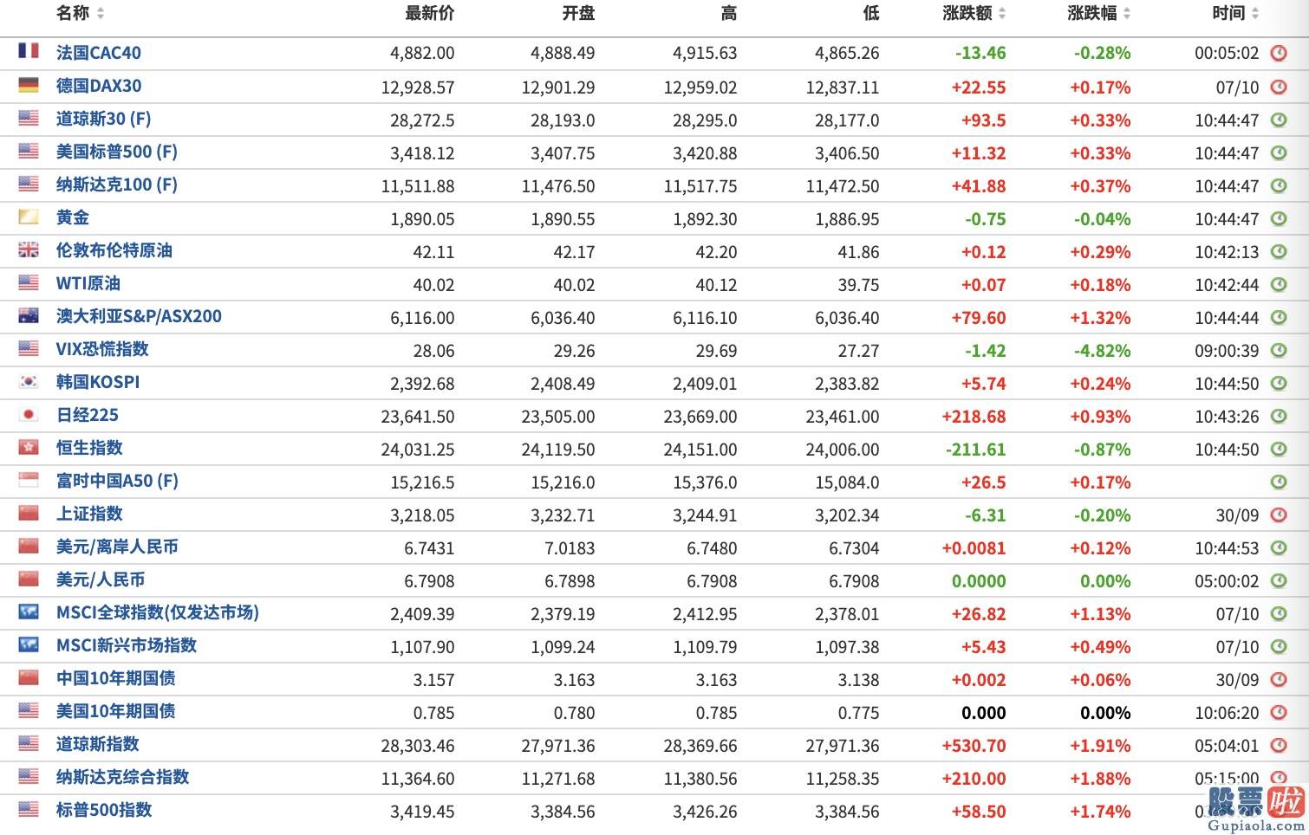
Task: Click the world map icon beside MSCI新兴市场指数
Action: coord(29,644)
